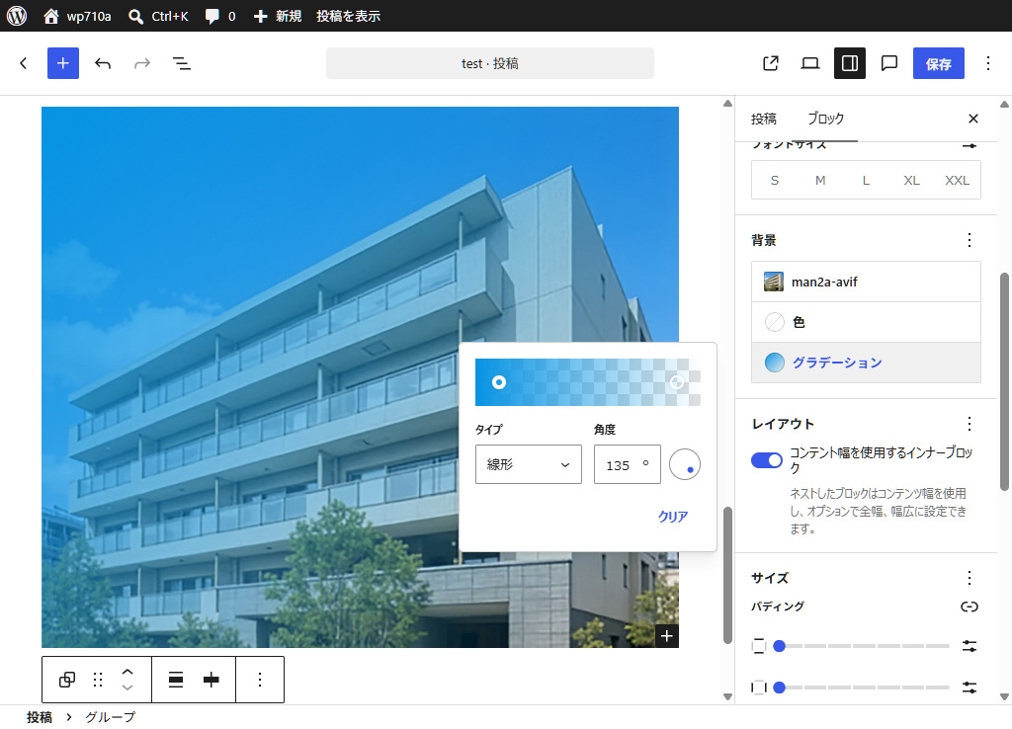Image resolution: width=1012 pixels, height=729 pixels.
Task: Open block toolbar options menu
Action: 260,680
